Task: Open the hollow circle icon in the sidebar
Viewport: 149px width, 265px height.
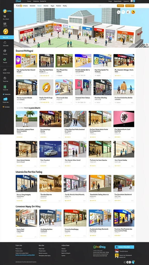Action: [5, 43]
